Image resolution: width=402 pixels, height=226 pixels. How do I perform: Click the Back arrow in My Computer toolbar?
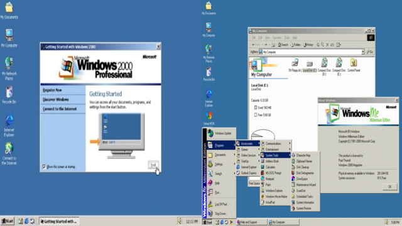pos(256,45)
